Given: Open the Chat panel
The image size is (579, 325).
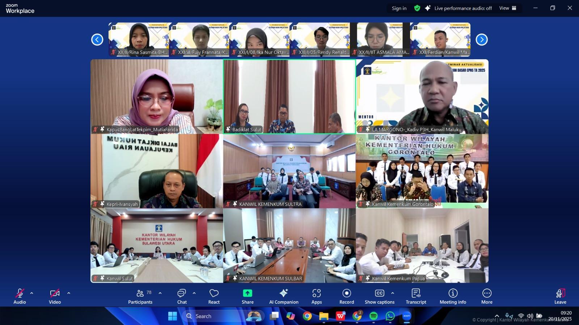Looking at the screenshot, I should 182,296.
